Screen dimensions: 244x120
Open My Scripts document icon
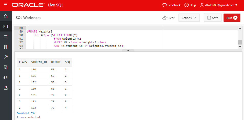(6, 67)
